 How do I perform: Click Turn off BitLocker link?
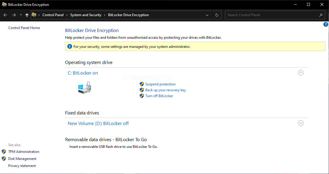pyautogui.click(x=159, y=96)
